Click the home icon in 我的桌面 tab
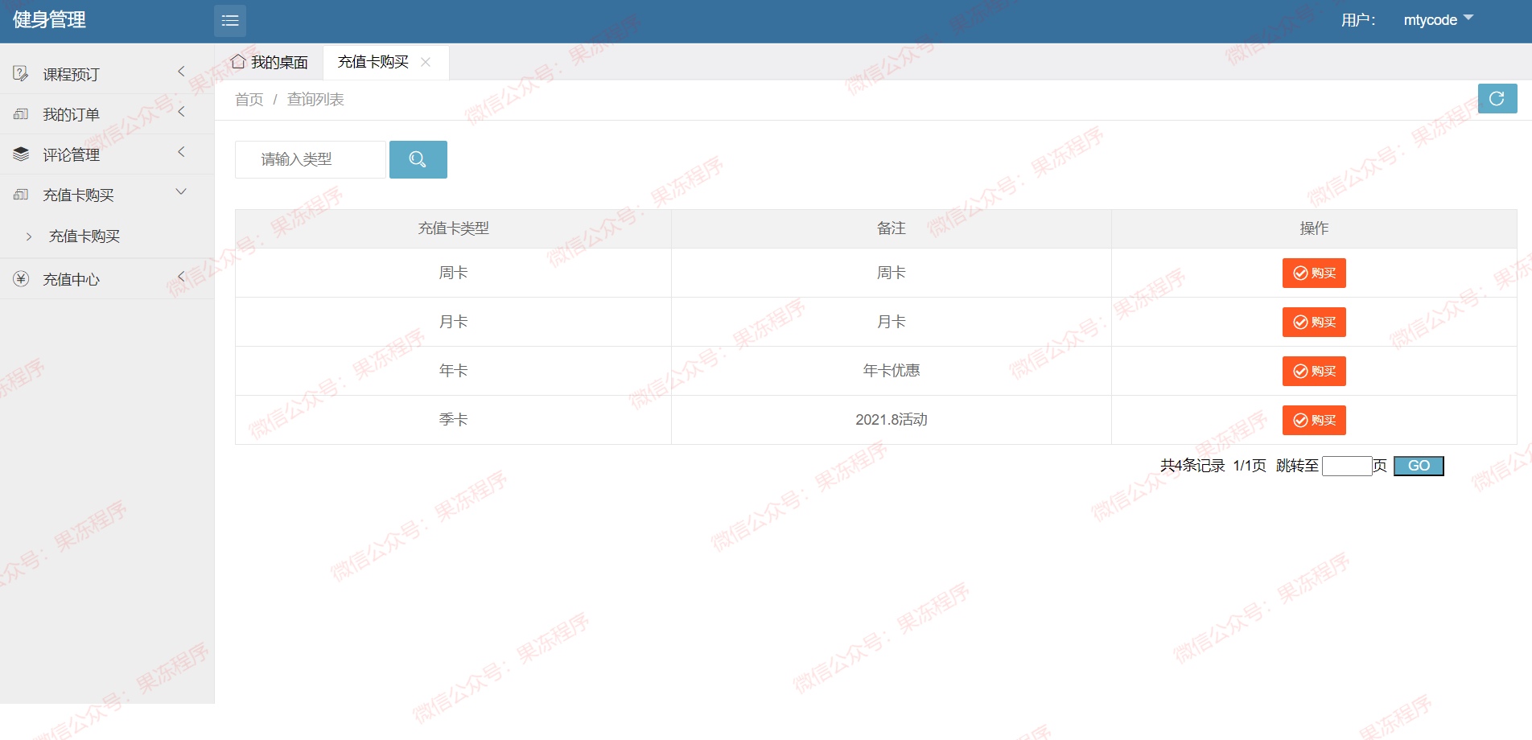This screenshot has height=740, width=1532. (x=238, y=62)
